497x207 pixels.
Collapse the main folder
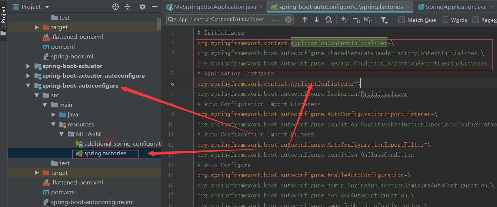45,105
